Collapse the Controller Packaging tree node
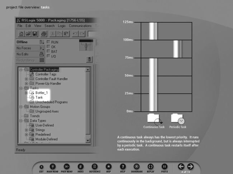The width and height of the screenshot is (233, 174). point(21,70)
